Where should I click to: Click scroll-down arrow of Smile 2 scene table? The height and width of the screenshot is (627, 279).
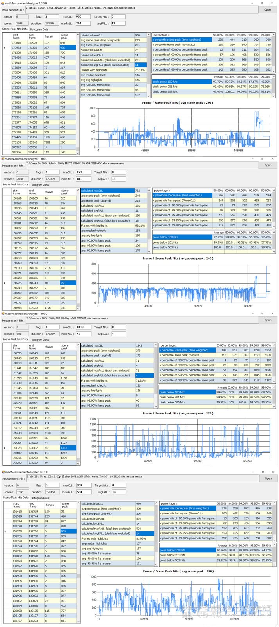(x=78, y=153)
